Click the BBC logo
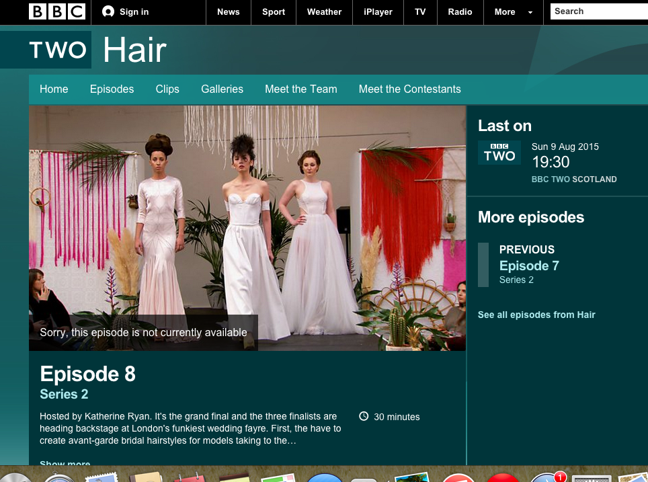This screenshot has height=482, width=648. point(57,11)
